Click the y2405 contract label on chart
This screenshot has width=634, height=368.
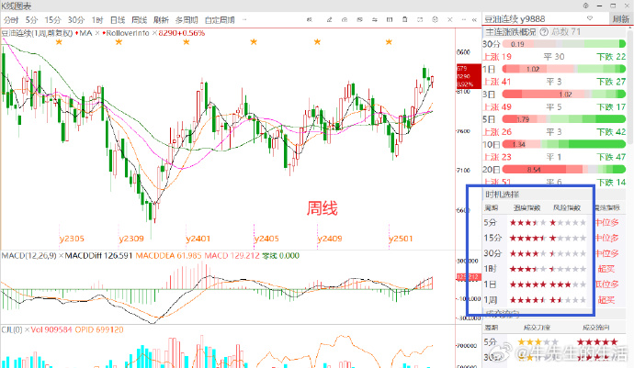266,239
